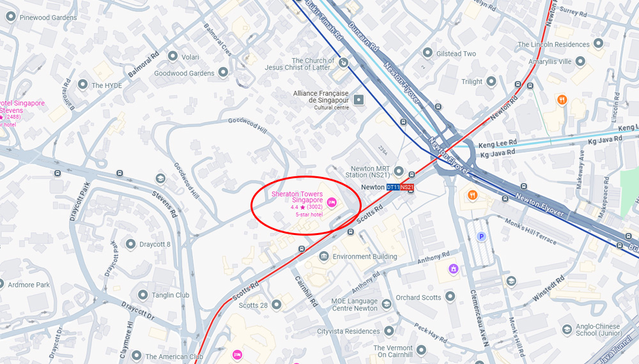Click the blue parking P icon
Viewport: 639px width, 364px height.
(x=482, y=236)
